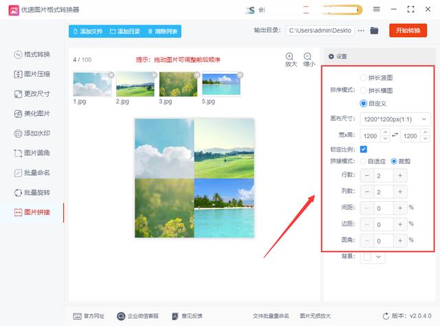Select thumbnail 2.jpg

(135, 84)
